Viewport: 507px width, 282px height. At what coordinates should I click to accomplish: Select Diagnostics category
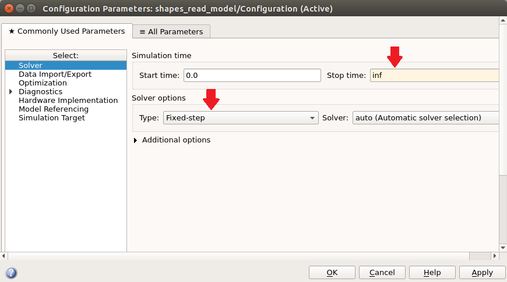(40, 92)
